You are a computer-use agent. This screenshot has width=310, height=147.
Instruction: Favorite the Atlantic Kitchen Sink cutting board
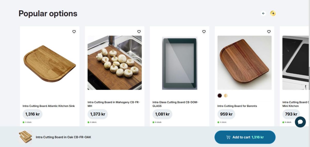[74, 32]
